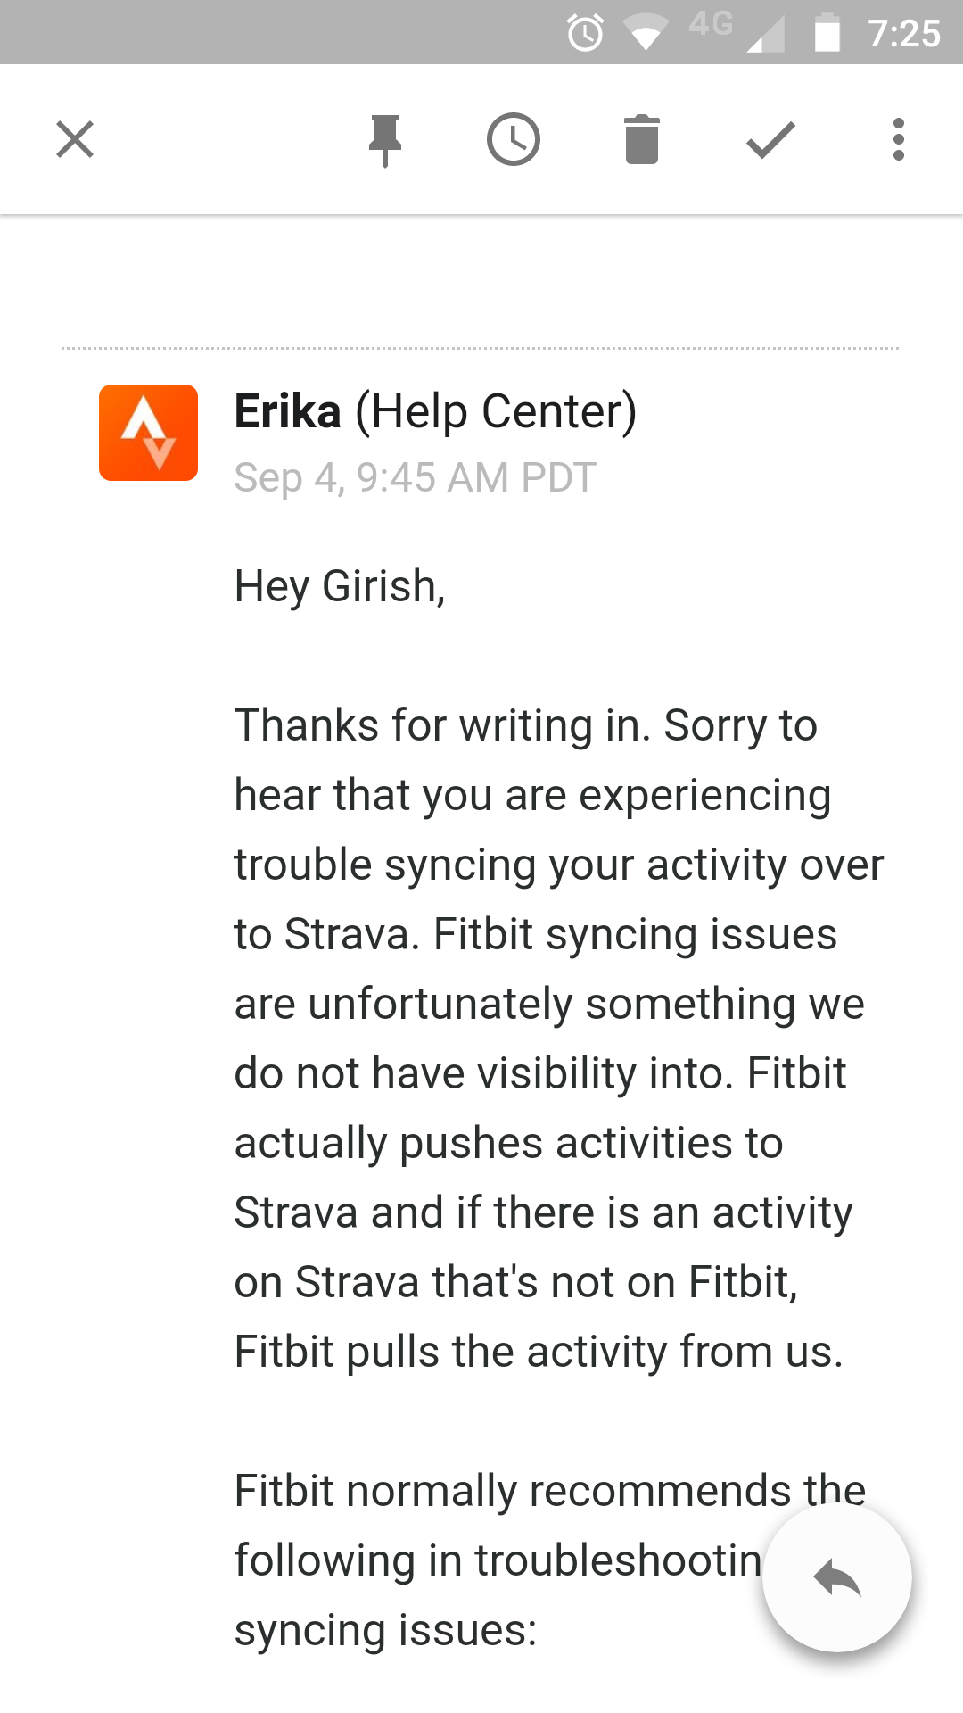
Task: Delete this email with trash icon
Action: coord(642,140)
